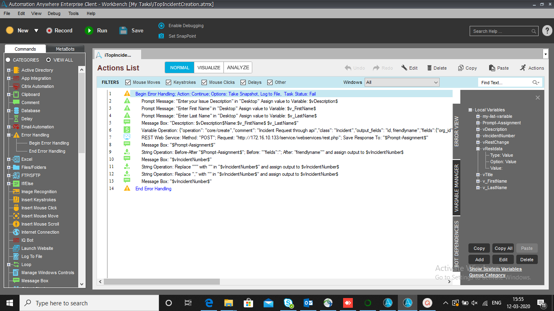This screenshot has height=311, width=554.
Task: Open the Show System Variables link
Action: (496, 269)
